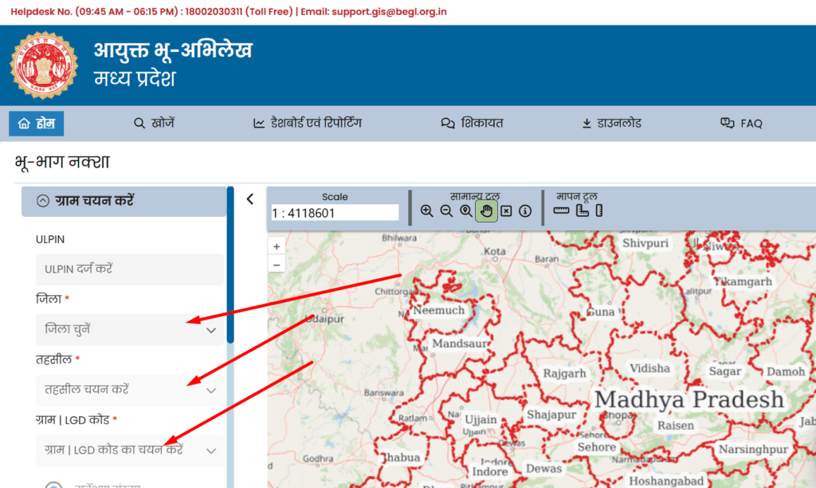Screen dimensions: 816x488
Task: Open डैशबोर्ड एवं रिपोर्टिंग menu
Action: pos(308,124)
